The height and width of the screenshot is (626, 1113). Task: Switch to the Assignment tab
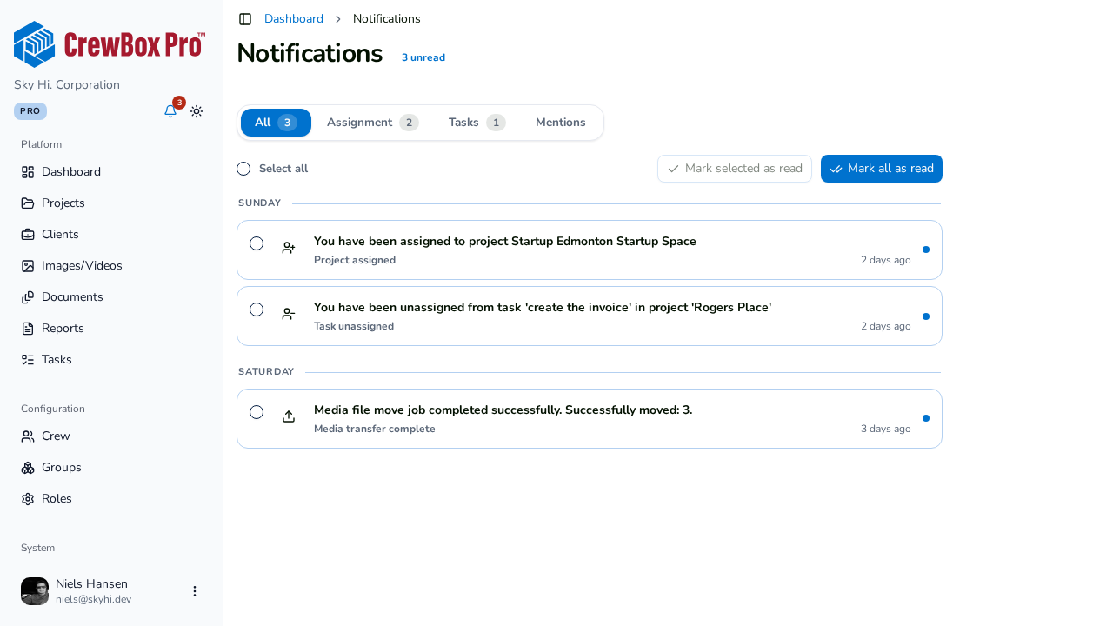(373, 123)
